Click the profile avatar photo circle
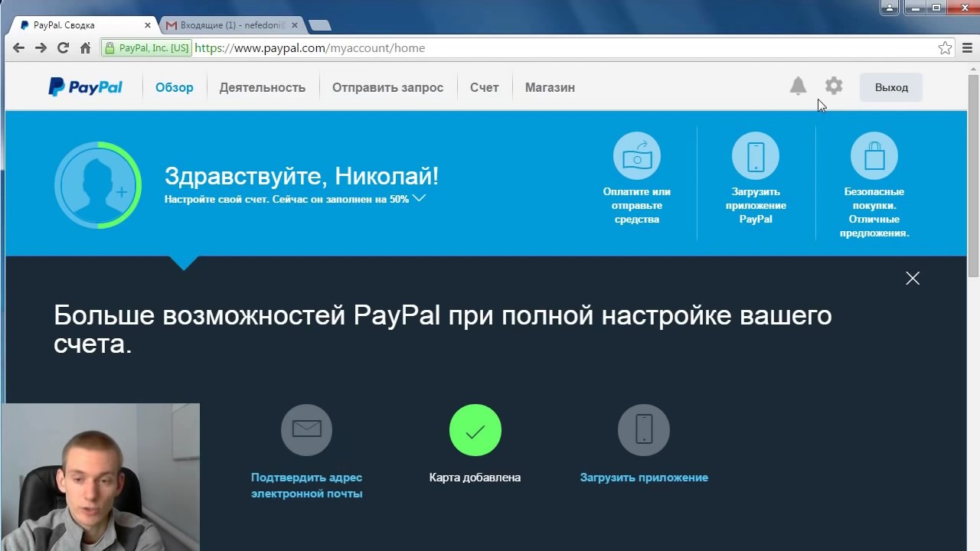Image resolution: width=980 pixels, height=551 pixels. pos(98,184)
